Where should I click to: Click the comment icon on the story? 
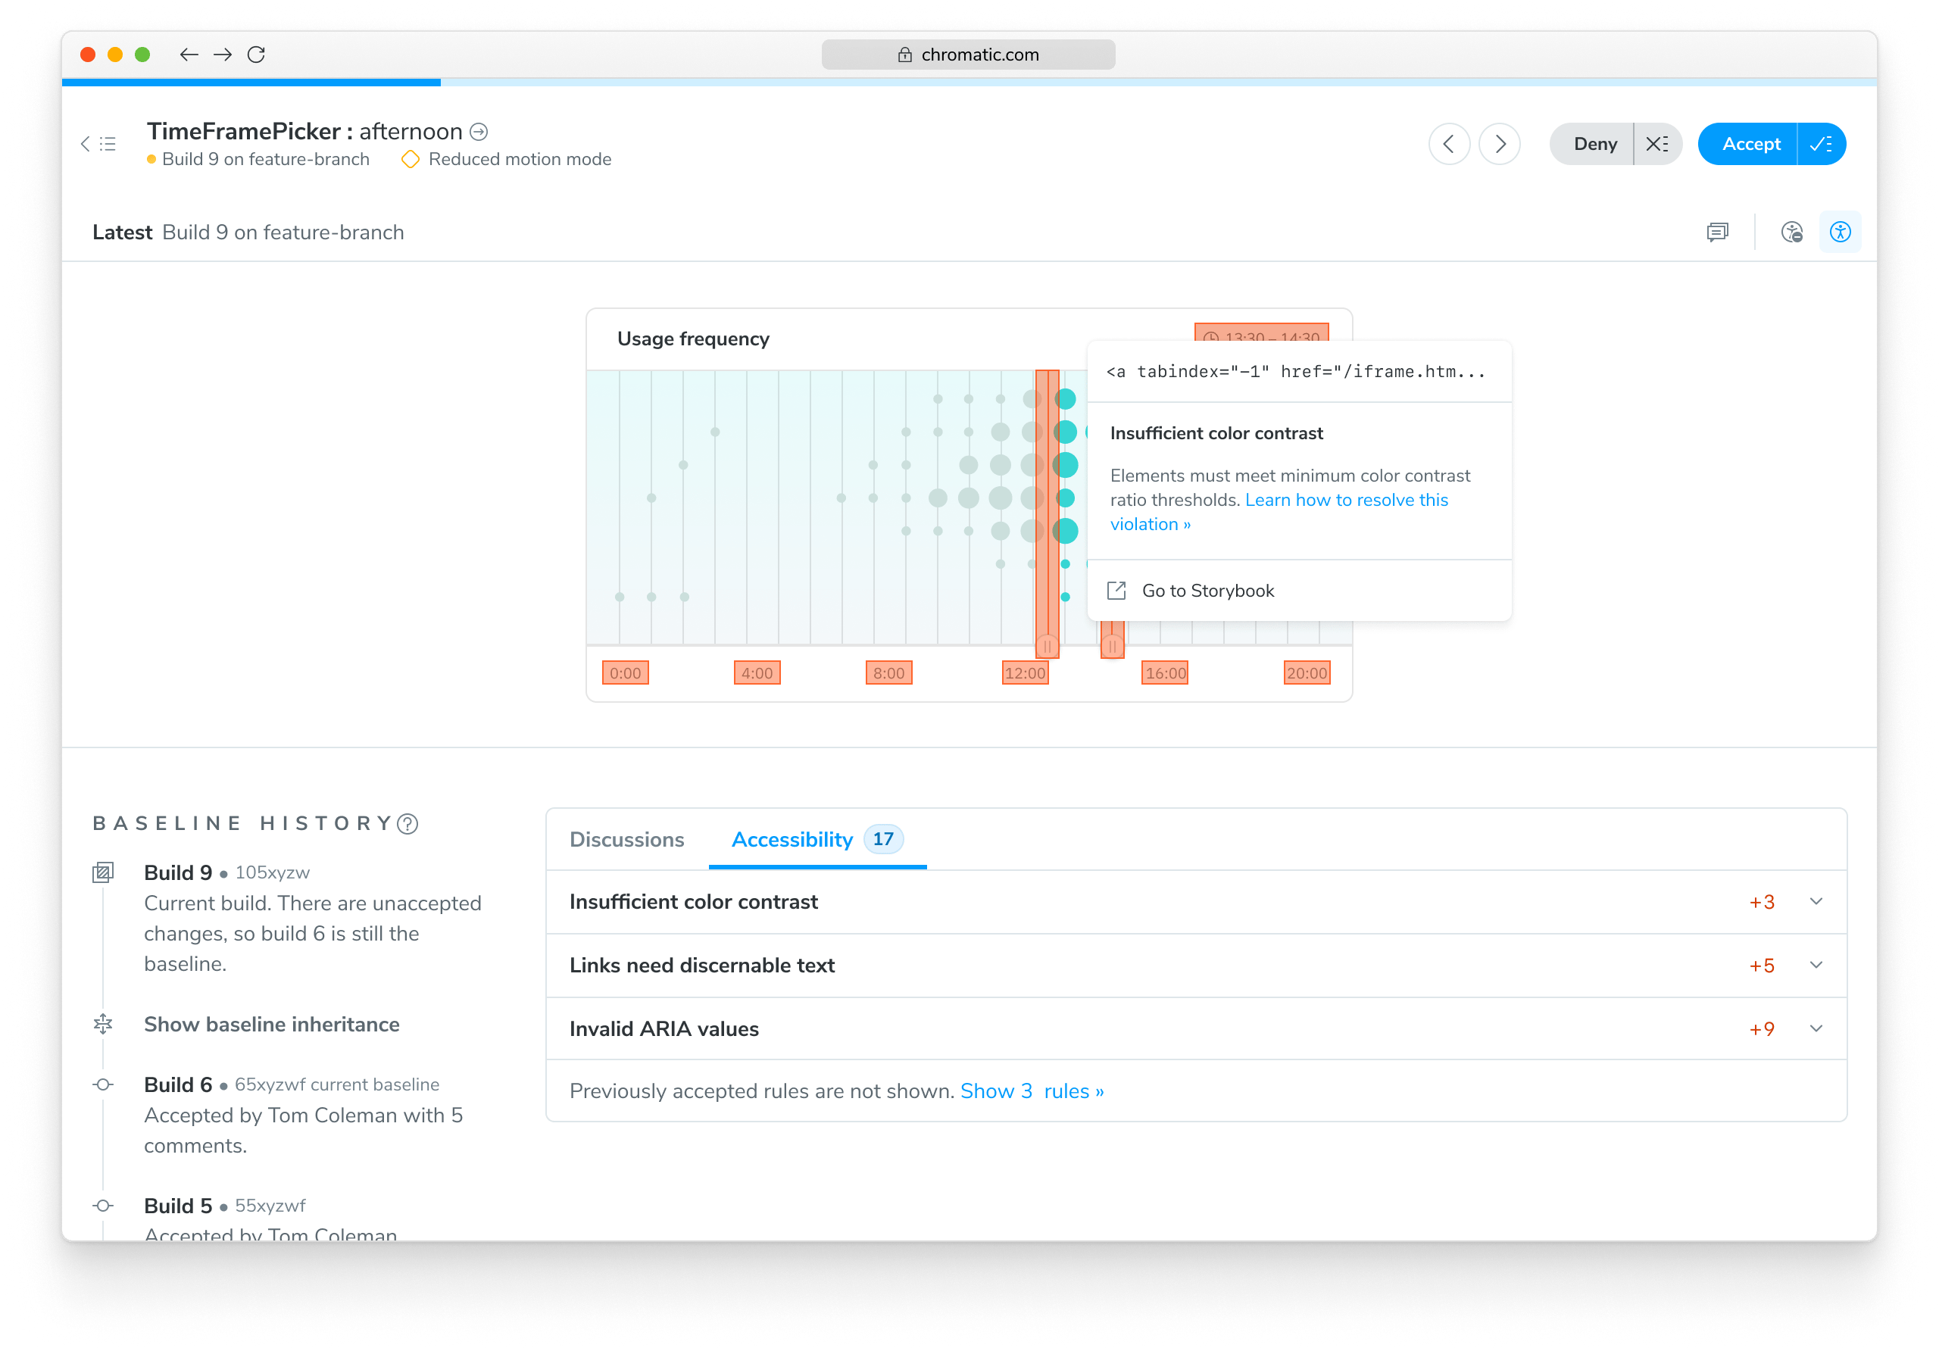coord(1715,231)
